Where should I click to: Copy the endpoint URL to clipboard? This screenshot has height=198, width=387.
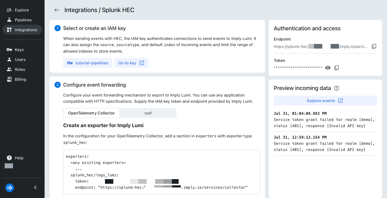[x=374, y=46]
